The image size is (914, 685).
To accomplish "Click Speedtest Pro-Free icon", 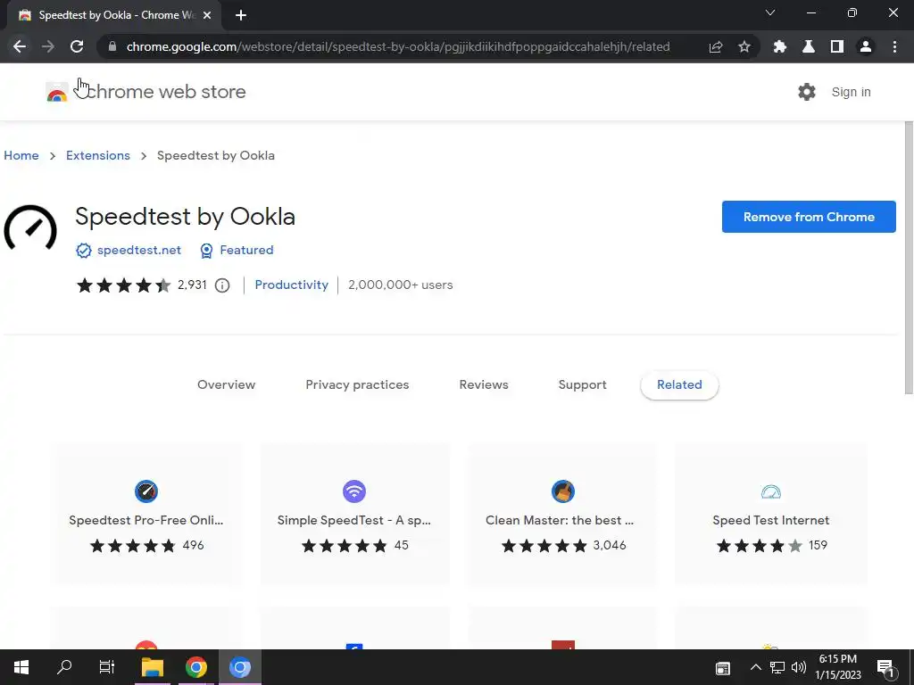I will (146, 491).
